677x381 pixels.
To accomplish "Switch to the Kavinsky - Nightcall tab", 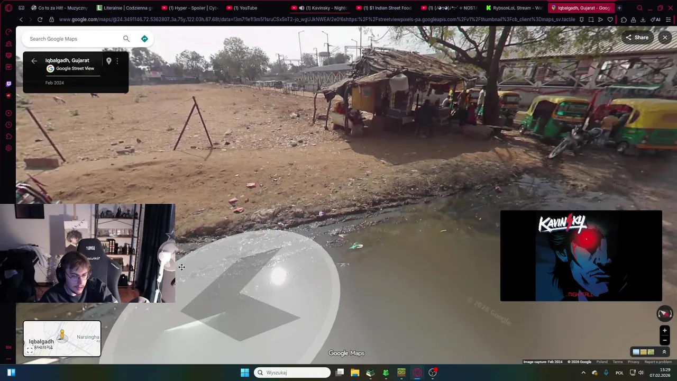I will click(320, 8).
